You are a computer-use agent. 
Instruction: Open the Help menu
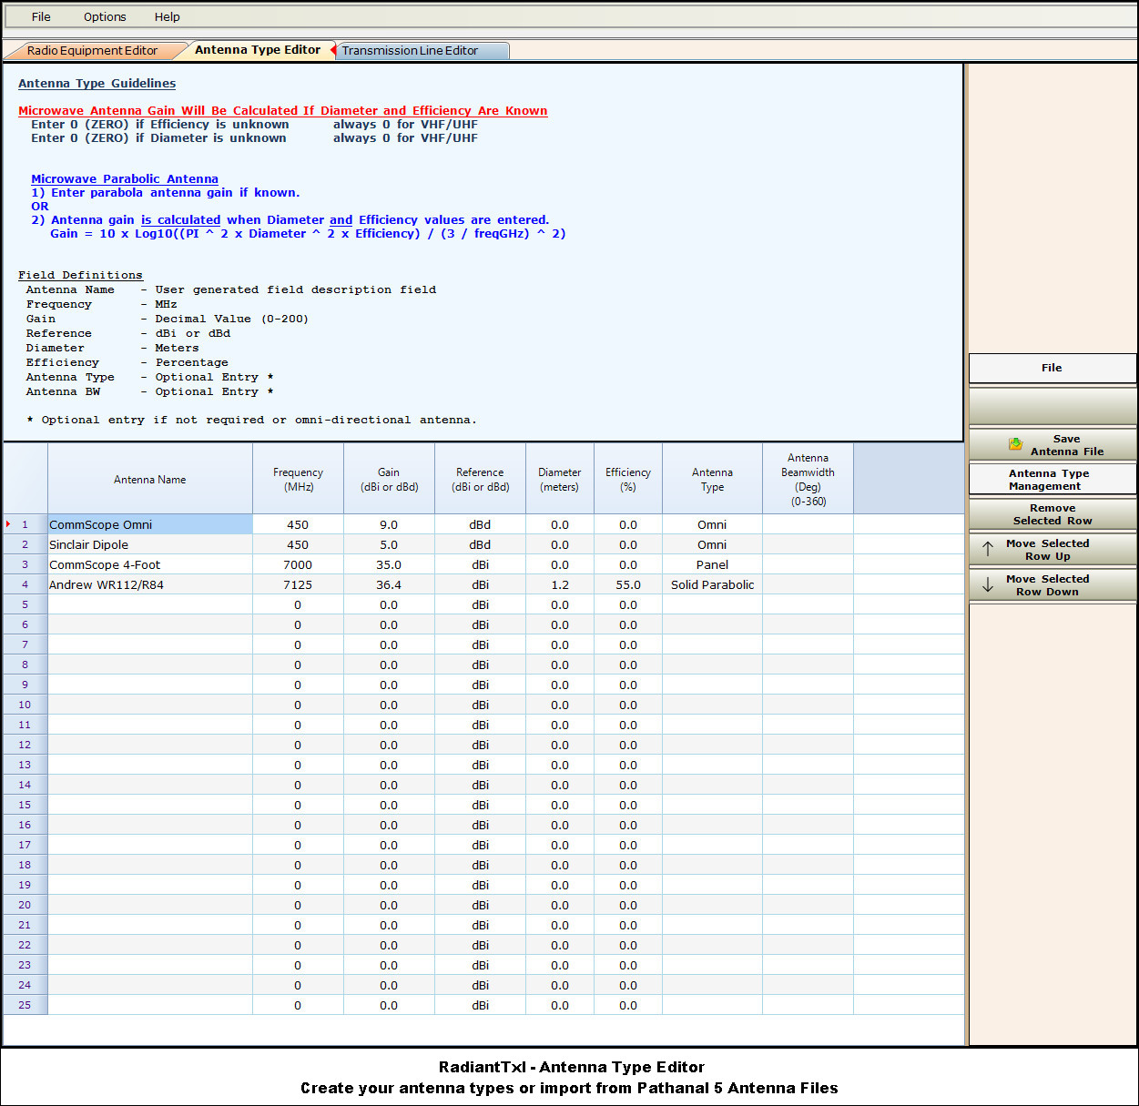[167, 16]
